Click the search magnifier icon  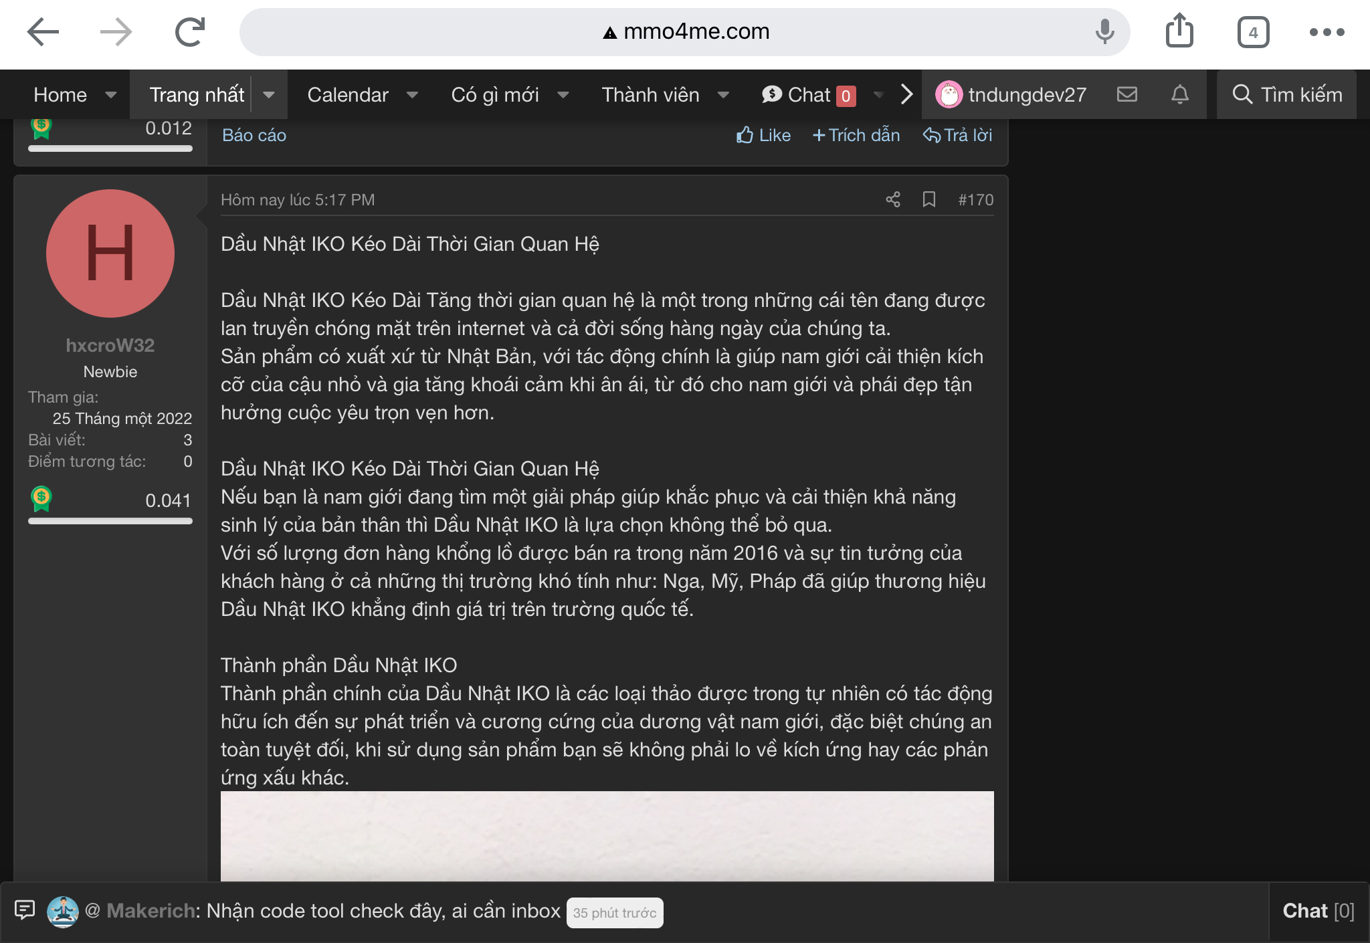[1242, 94]
